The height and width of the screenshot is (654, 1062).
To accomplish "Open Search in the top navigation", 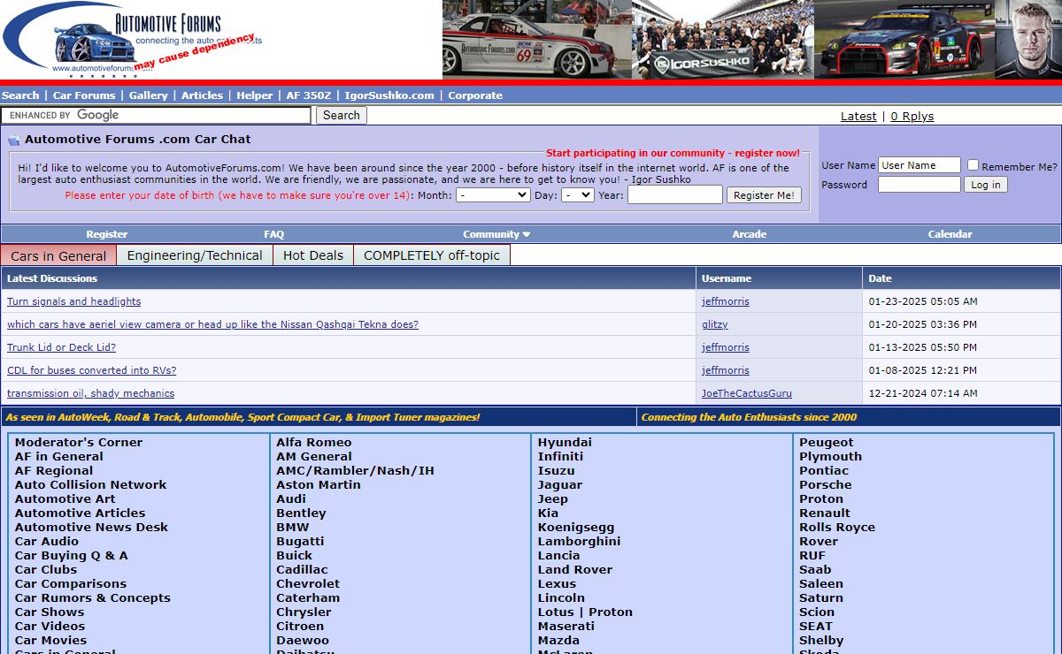I will (20, 95).
